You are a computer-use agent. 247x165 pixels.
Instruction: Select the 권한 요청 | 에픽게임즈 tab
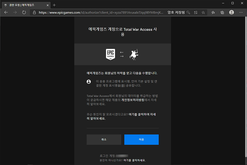26,5
